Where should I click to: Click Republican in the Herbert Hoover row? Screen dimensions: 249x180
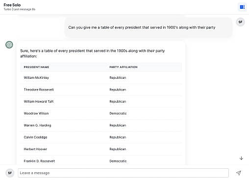(x=118, y=149)
